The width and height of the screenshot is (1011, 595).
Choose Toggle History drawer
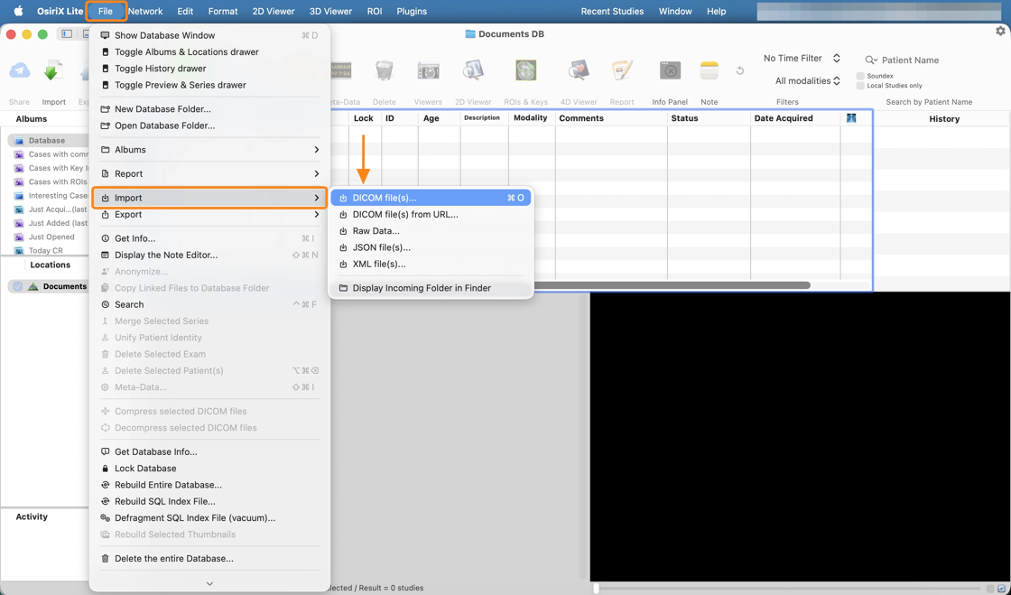click(x=209, y=69)
